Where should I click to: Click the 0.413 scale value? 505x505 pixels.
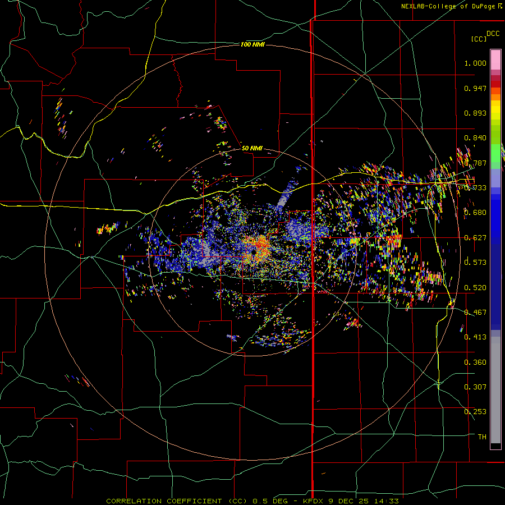tap(475, 337)
